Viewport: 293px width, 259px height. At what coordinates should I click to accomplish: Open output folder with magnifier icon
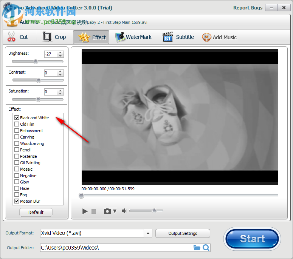click(x=206, y=248)
